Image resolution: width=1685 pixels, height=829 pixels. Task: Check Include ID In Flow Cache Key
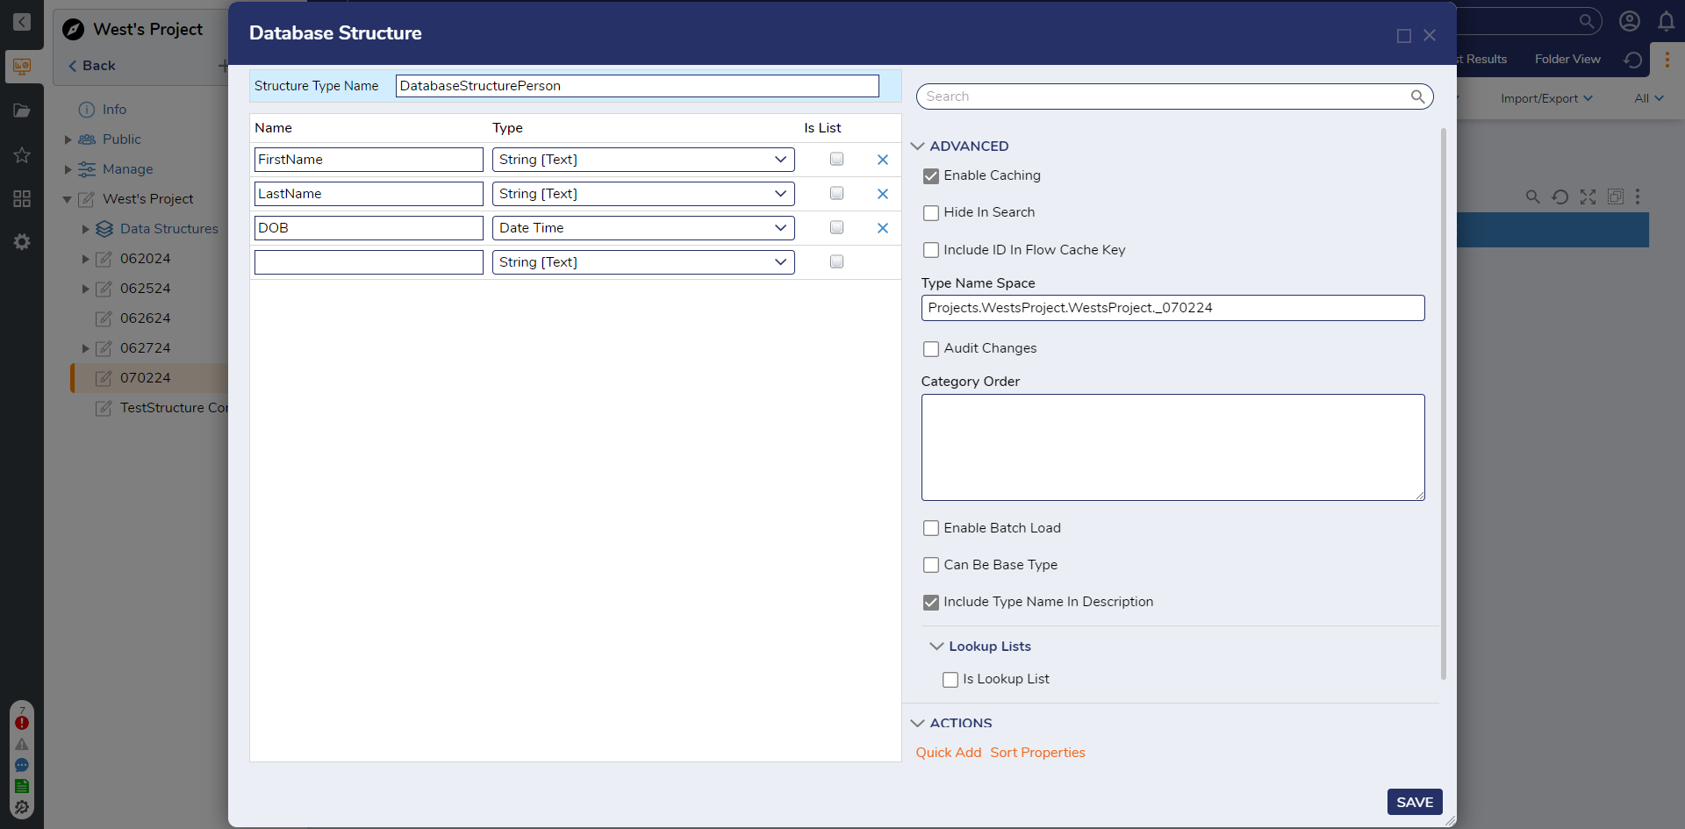click(931, 251)
